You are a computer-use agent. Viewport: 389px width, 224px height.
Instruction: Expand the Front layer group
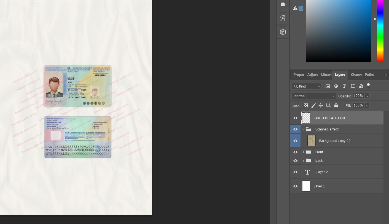[x=303, y=152]
